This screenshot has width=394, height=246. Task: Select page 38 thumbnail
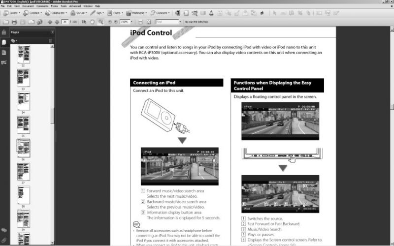pyautogui.click(x=23, y=195)
